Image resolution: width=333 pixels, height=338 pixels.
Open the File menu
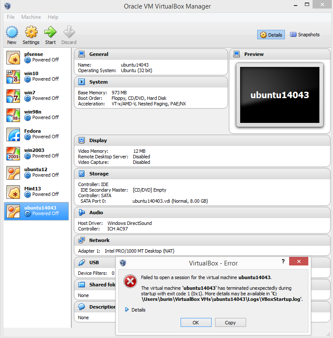pos(11,17)
